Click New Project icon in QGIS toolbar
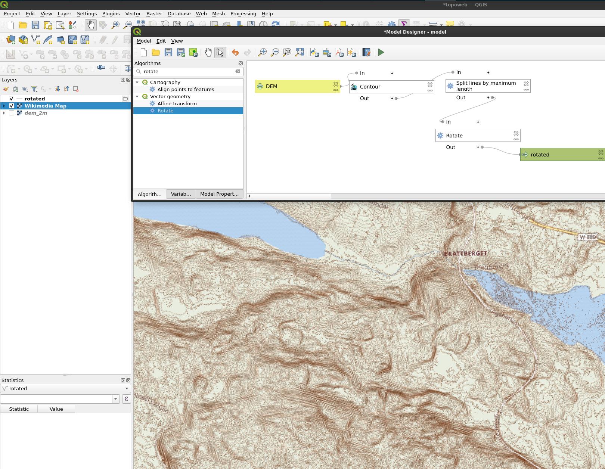Image resolution: width=605 pixels, height=469 pixels. (11, 25)
